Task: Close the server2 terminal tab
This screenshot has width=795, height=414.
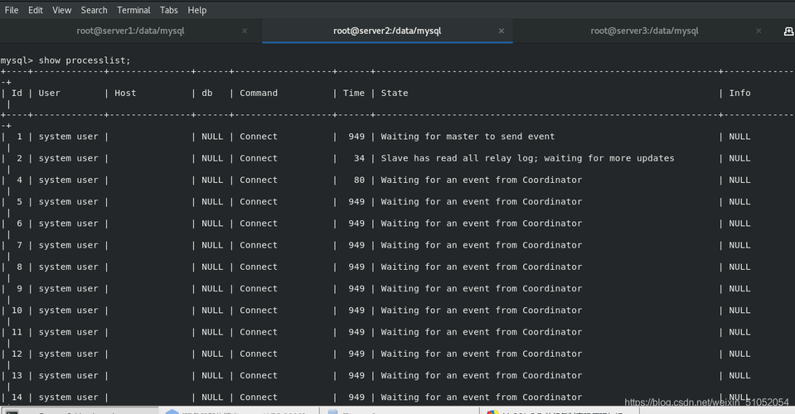Action: [x=501, y=31]
